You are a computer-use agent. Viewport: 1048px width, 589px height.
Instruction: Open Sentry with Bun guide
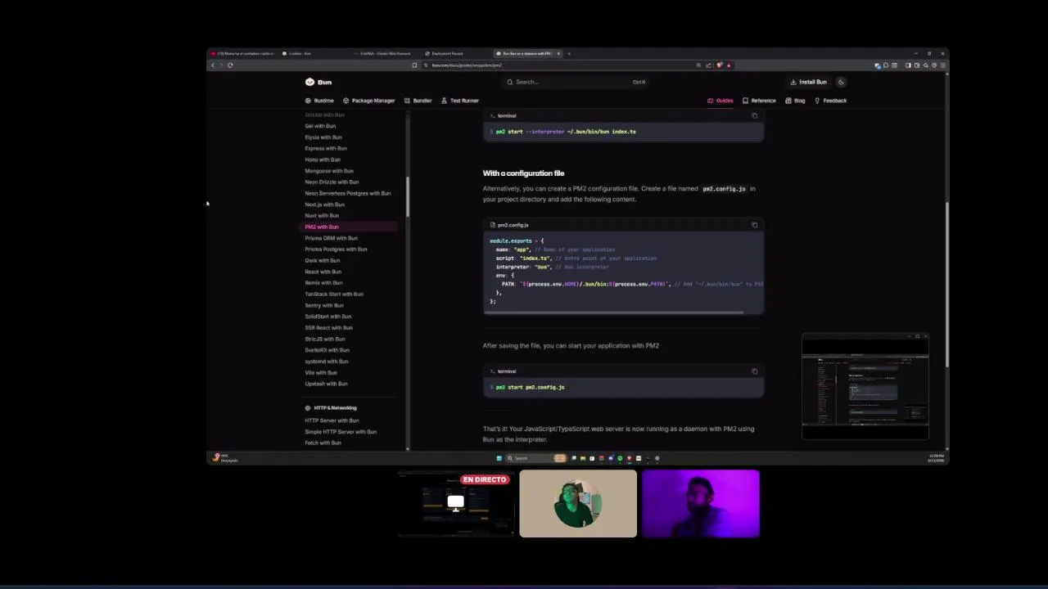pyautogui.click(x=324, y=305)
